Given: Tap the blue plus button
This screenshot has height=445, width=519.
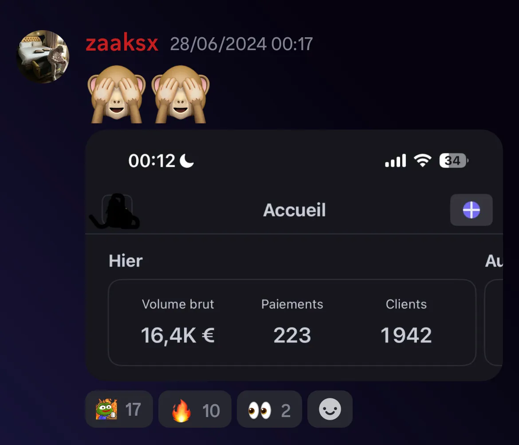Looking at the screenshot, I should pos(472,210).
